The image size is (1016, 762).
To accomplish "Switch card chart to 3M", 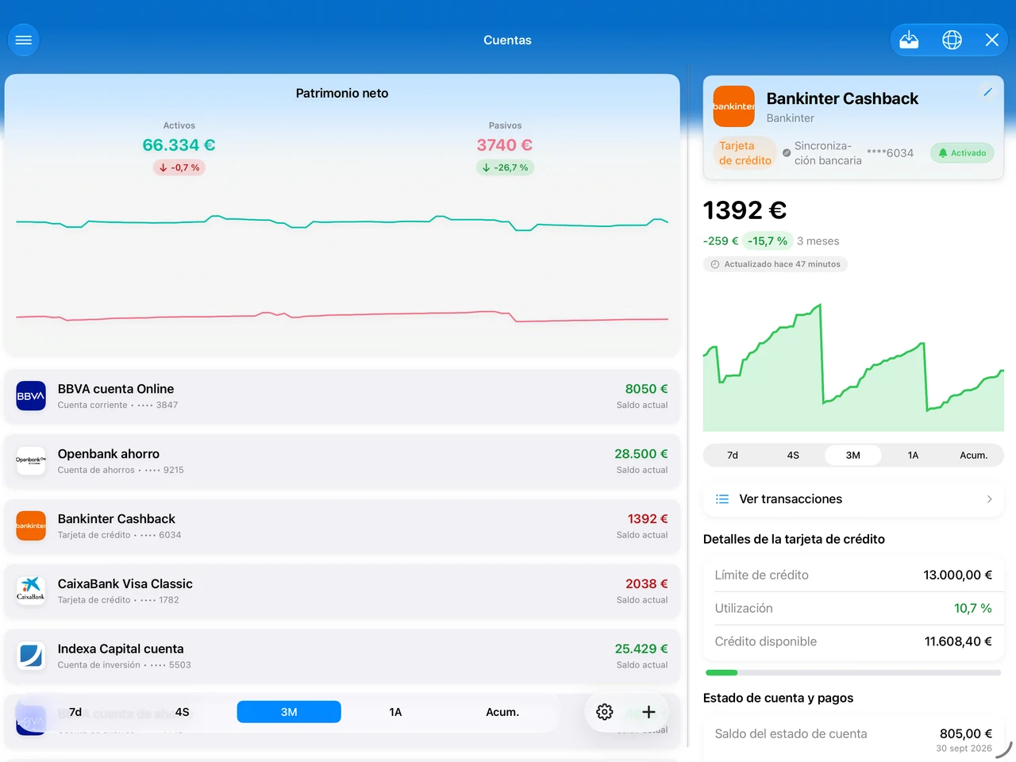I will click(x=853, y=456).
